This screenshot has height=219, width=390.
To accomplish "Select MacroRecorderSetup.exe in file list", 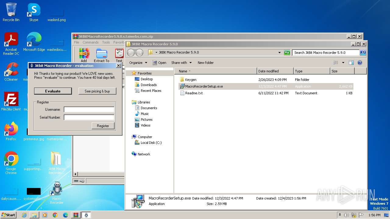I will point(266,86).
